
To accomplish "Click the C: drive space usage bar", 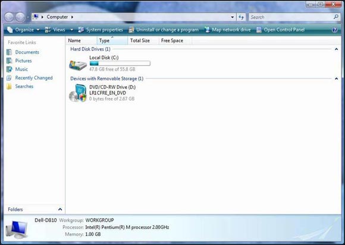I will point(120,64).
